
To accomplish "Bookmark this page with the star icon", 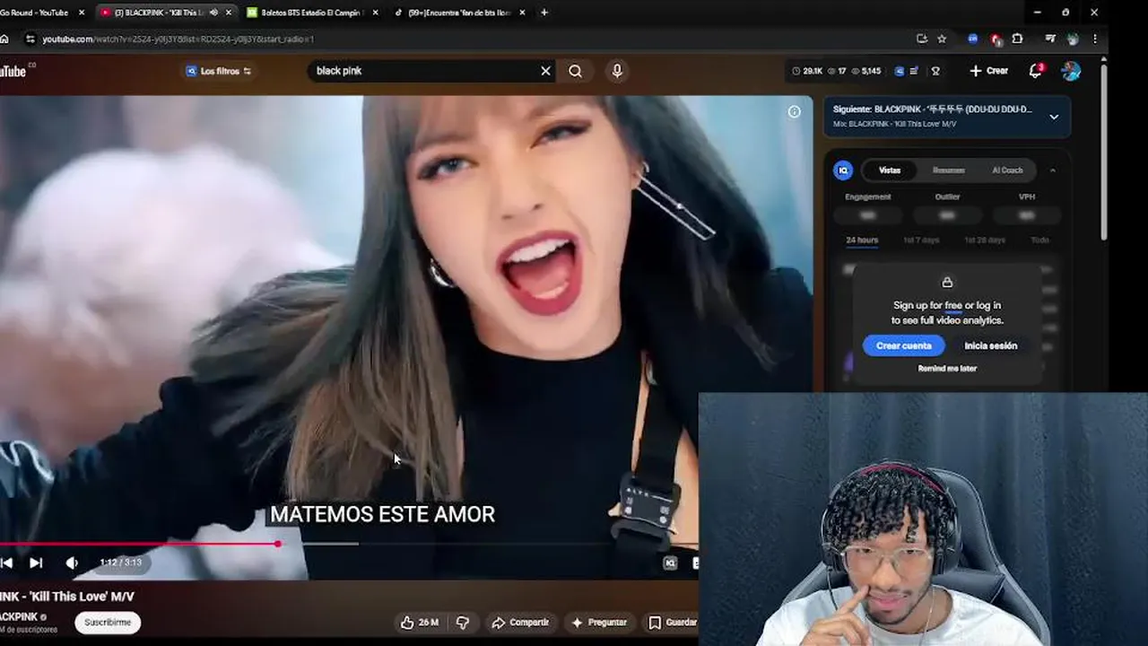I will click(942, 39).
